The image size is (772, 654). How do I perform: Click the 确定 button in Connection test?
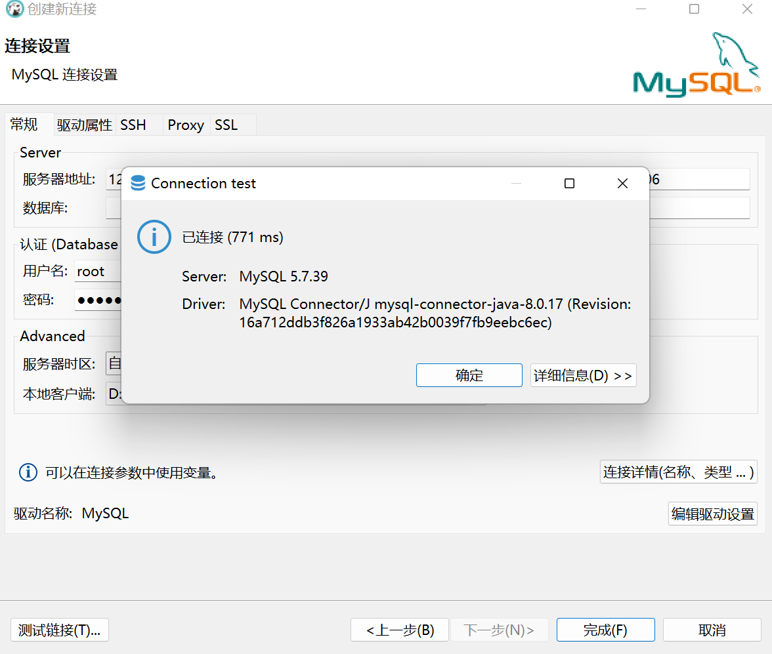coord(469,375)
